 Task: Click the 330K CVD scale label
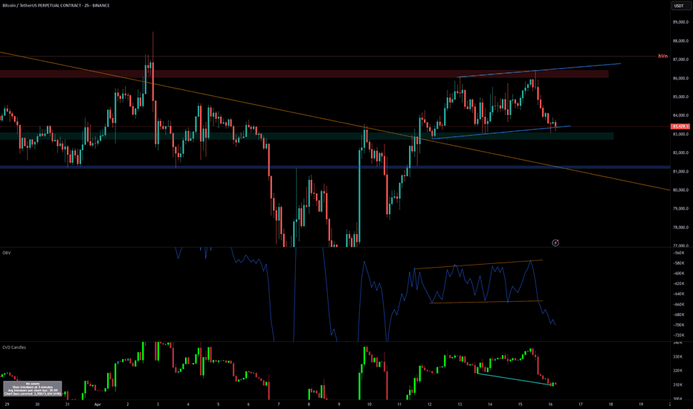coord(678,356)
